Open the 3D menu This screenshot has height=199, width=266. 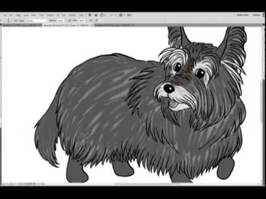coord(58,15)
